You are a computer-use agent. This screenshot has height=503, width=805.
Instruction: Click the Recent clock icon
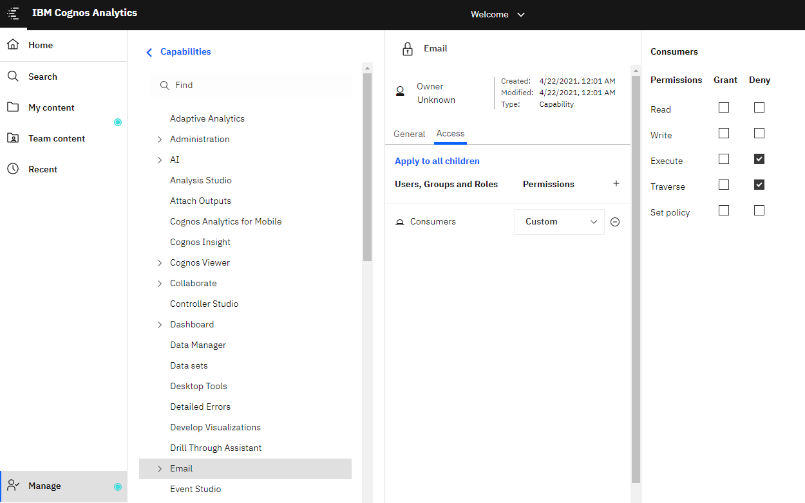point(13,169)
